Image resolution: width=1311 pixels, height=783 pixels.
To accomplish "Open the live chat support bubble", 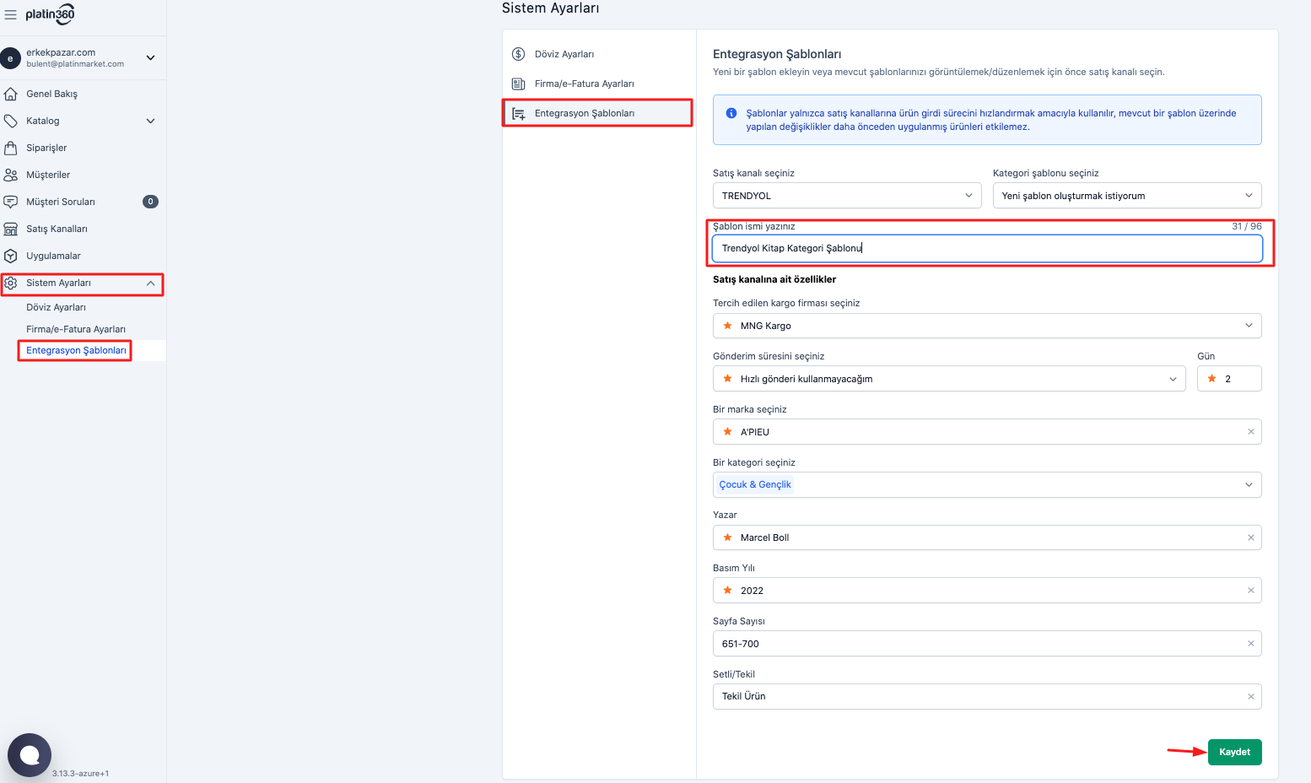I will 30,755.
